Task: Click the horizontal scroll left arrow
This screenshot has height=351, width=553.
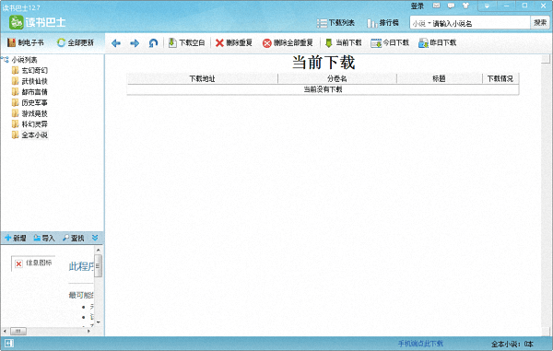Action: point(5,331)
